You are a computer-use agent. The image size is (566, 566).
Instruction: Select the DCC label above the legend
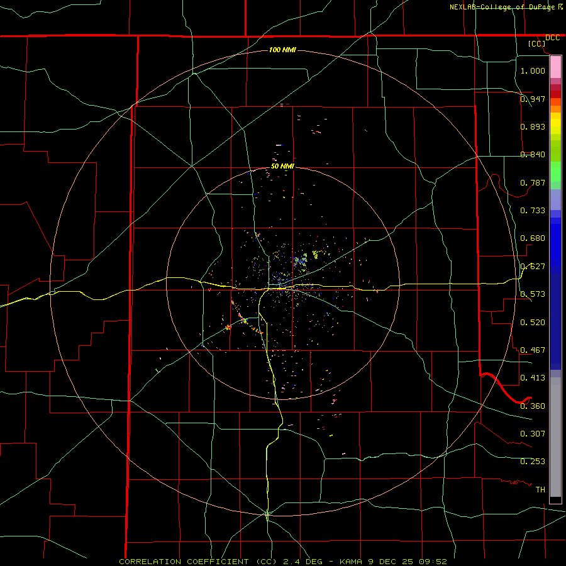coord(552,38)
